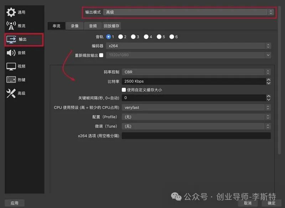The height and width of the screenshot is (208, 285).
Task: Open the 编码器 encoder dropdown
Action: click(195, 46)
